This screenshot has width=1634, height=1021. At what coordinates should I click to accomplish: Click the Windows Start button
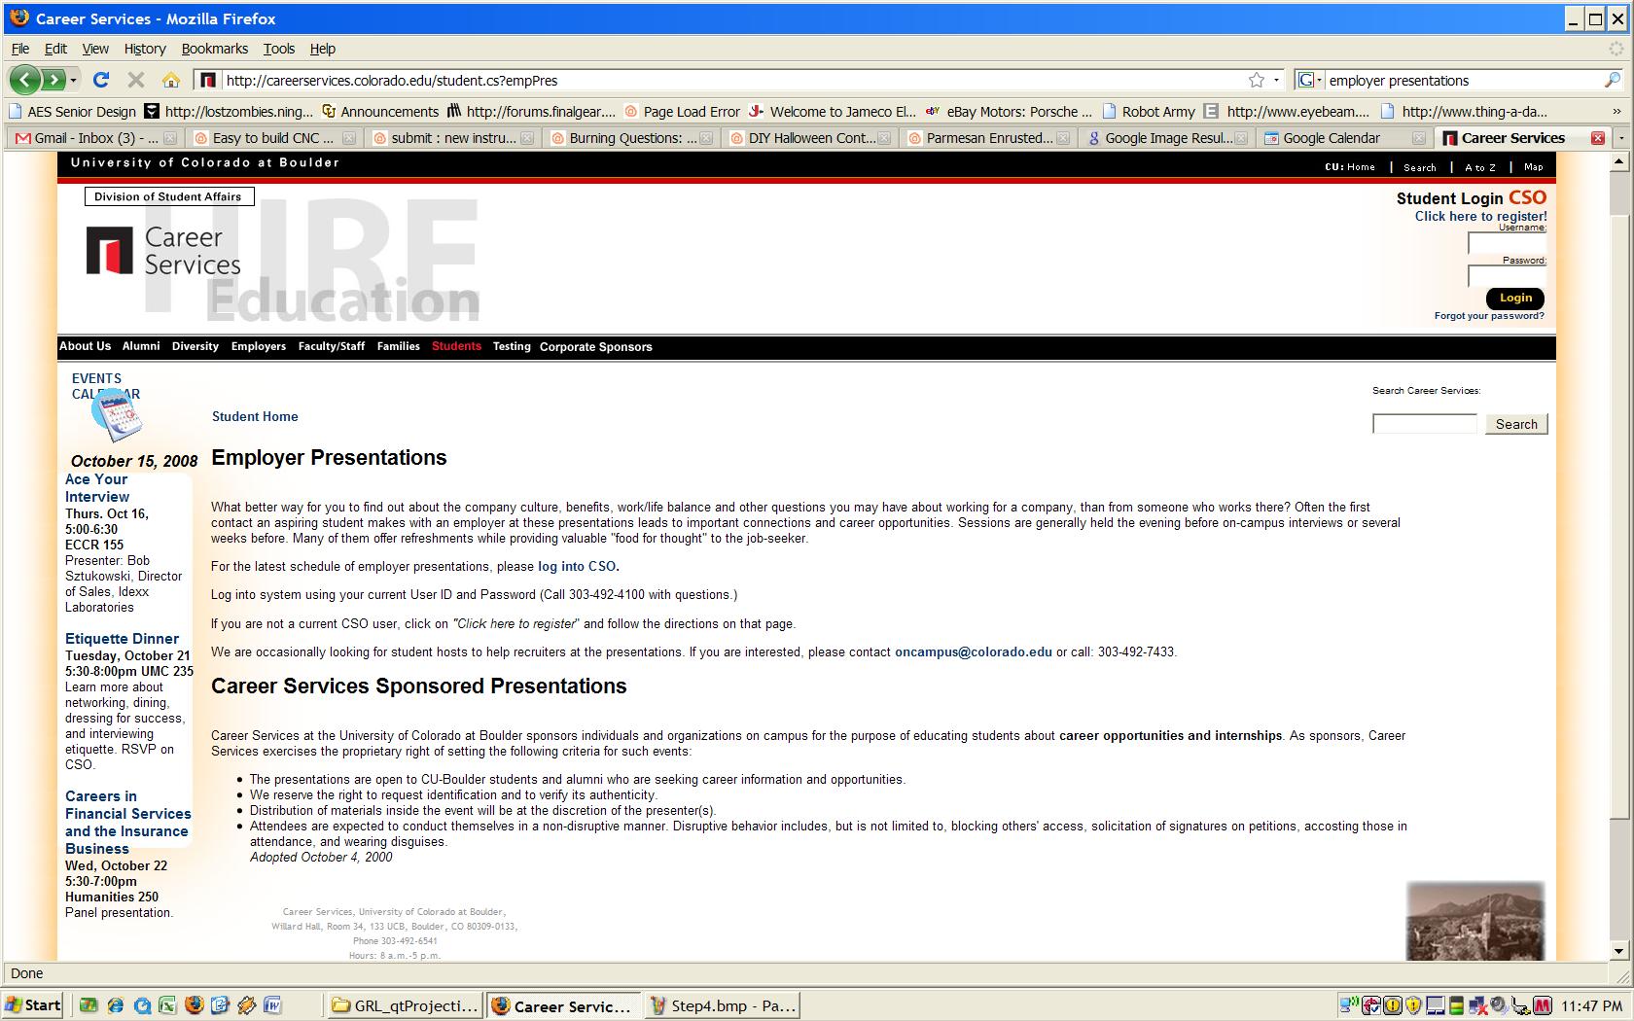pyautogui.click(x=33, y=1005)
